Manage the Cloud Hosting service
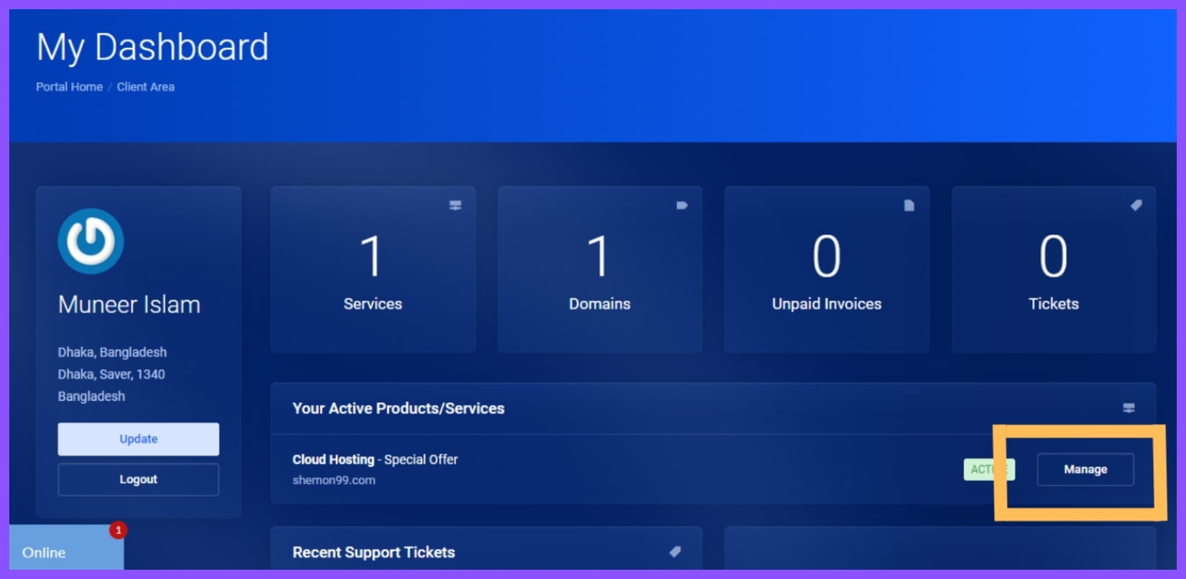The image size is (1186, 579). point(1085,470)
